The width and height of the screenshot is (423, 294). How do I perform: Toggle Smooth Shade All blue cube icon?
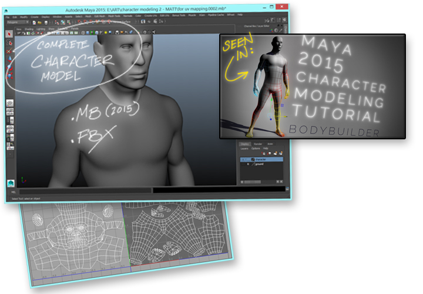coord(88,33)
